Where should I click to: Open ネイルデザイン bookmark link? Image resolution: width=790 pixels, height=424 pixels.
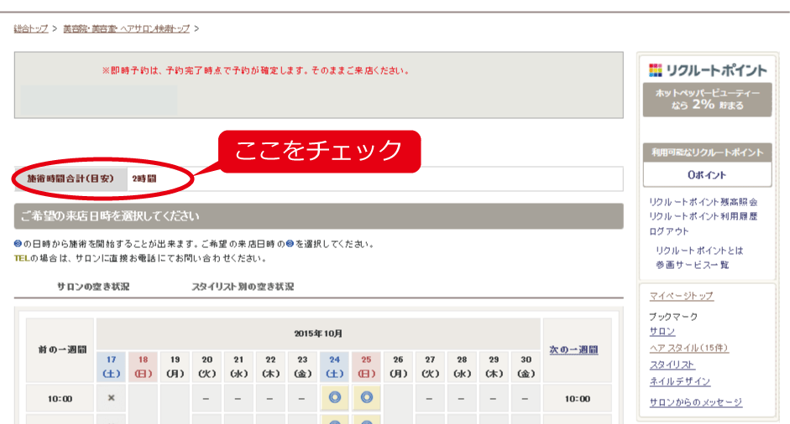679,381
